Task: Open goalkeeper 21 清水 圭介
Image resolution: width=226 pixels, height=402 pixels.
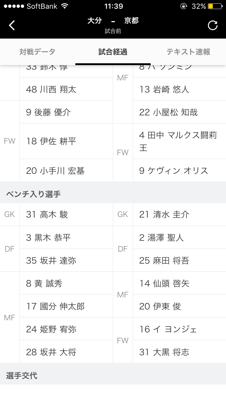Action: pos(164,215)
